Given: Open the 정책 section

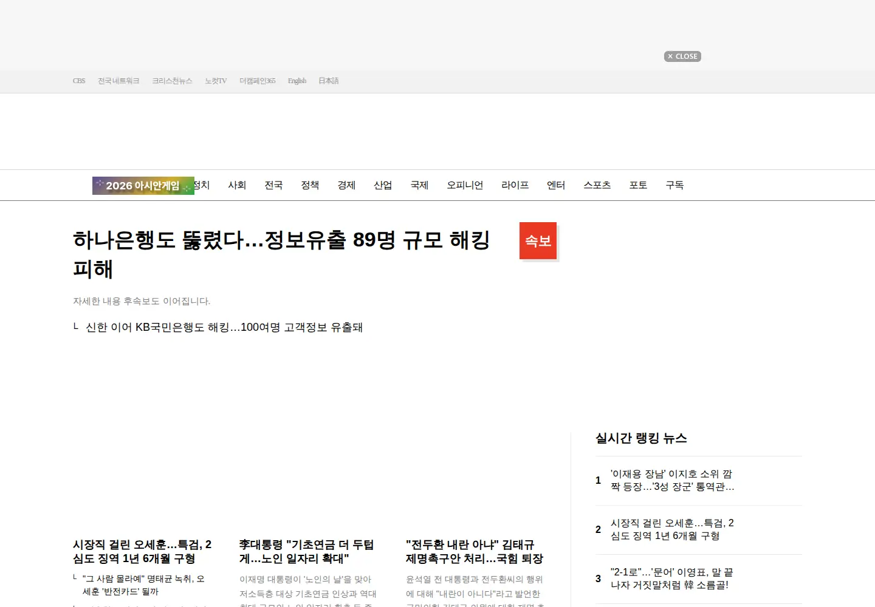Looking at the screenshot, I should click(310, 185).
